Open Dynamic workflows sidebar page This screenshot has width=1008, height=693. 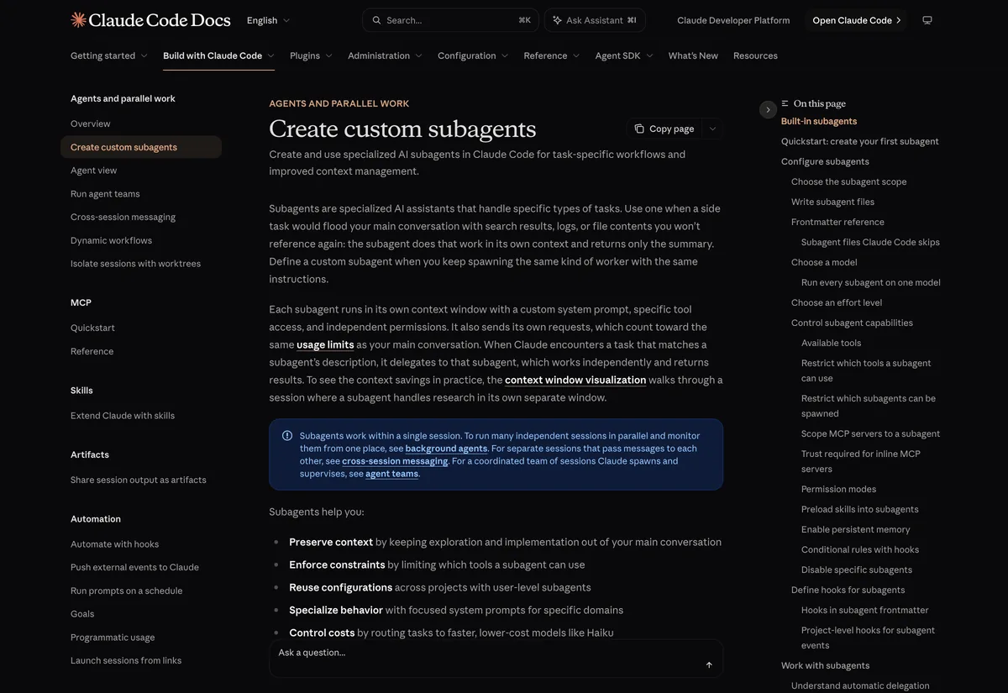click(111, 240)
